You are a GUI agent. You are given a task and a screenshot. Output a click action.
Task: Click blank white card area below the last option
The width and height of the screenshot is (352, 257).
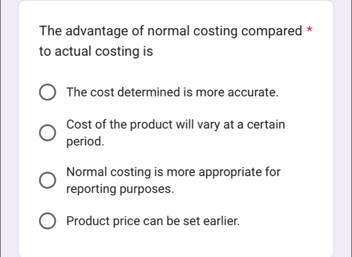coord(176,245)
